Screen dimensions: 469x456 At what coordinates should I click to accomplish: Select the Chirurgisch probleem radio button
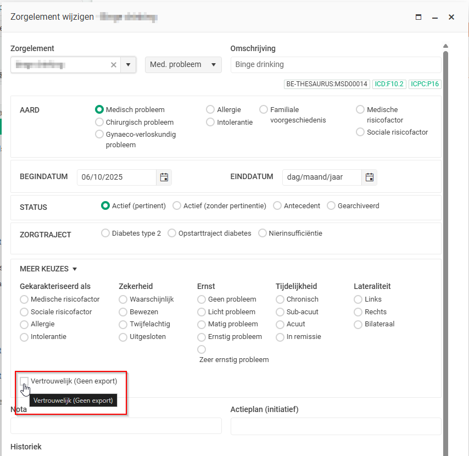tap(99, 122)
